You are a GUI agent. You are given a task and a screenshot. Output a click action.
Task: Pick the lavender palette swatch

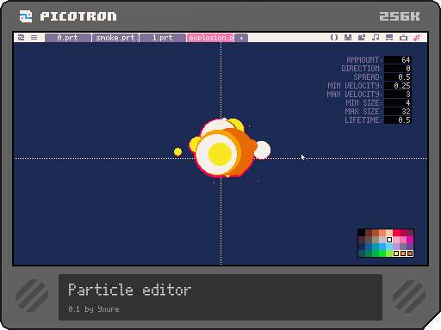396,247
